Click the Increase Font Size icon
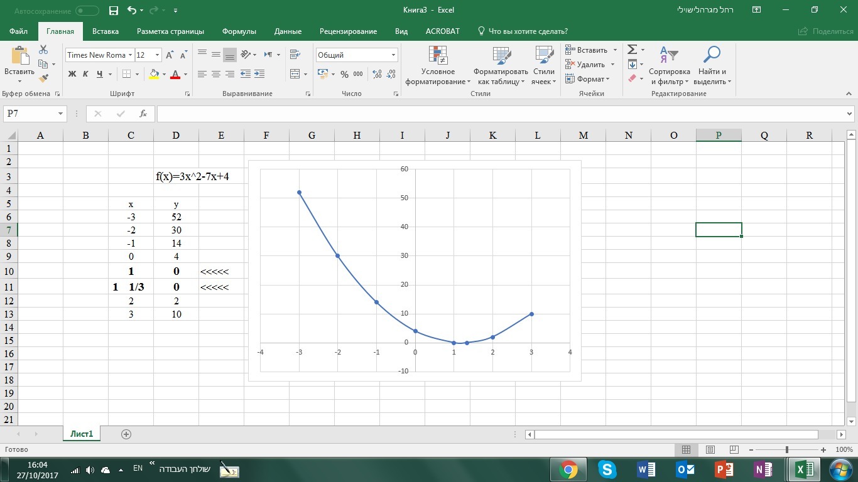858x482 pixels. click(170, 55)
